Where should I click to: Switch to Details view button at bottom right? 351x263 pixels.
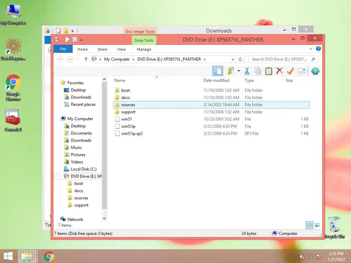(310, 225)
